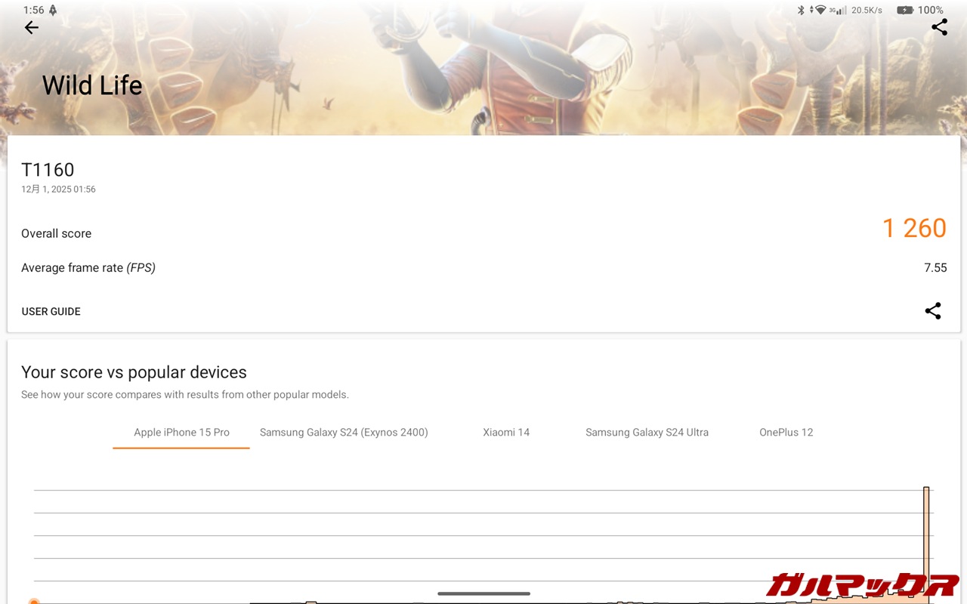
Task: Tap the home gesture bar
Action: point(483,593)
